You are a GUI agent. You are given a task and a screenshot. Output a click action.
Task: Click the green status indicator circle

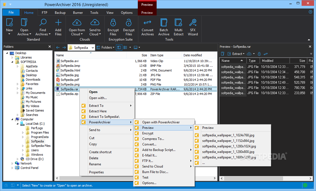point(305,185)
